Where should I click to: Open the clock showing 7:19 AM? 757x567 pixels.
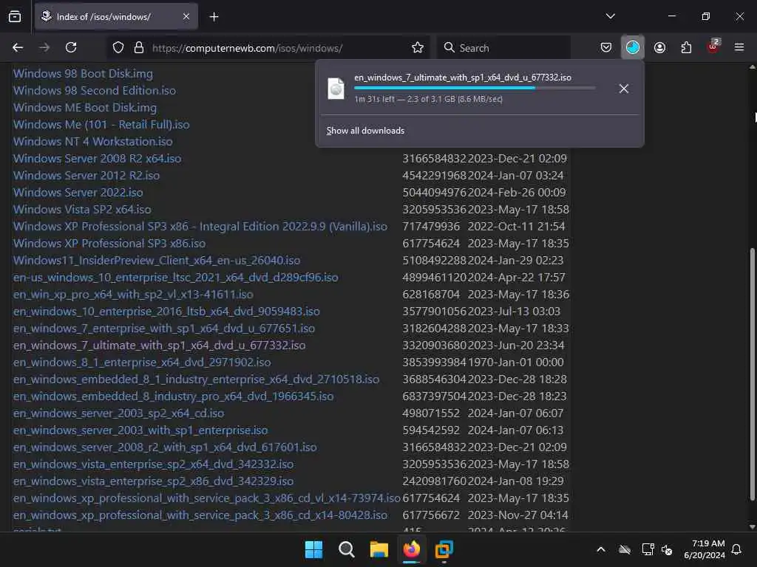(705, 549)
